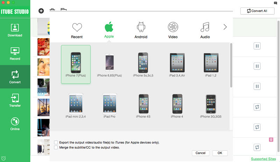The width and height of the screenshot is (280, 162).
Task: Select the iPad mini 2,3,4 preset
Action: pos(76,106)
